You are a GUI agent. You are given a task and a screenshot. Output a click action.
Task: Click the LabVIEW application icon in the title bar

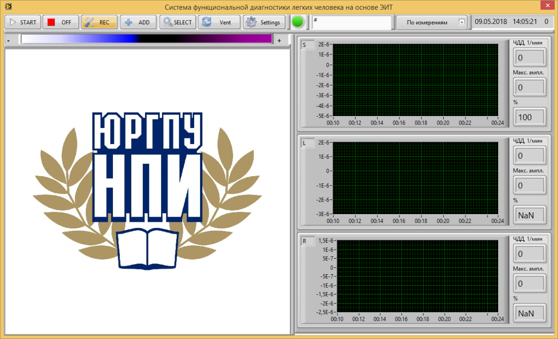click(8, 7)
